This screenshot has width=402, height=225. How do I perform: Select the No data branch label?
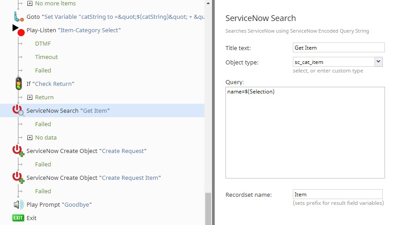[x=46, y=138]
